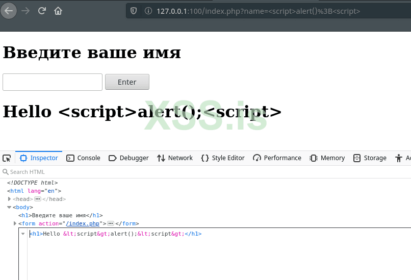
Task: Go forward with the arrow button
Action: (x=25, y=11)
